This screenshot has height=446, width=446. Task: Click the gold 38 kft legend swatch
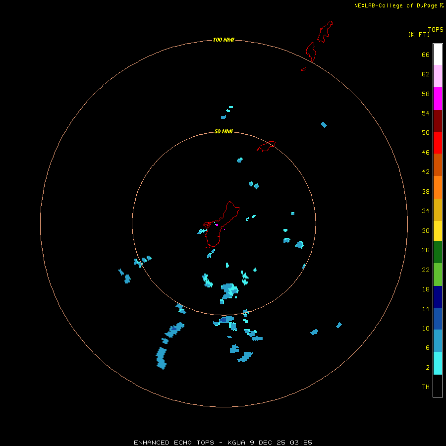click(438, 210)
